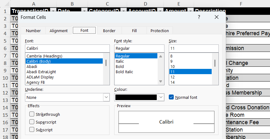270x139 pixels.
Task: Select column C header in spreadsheet
Action: [107, 4]
